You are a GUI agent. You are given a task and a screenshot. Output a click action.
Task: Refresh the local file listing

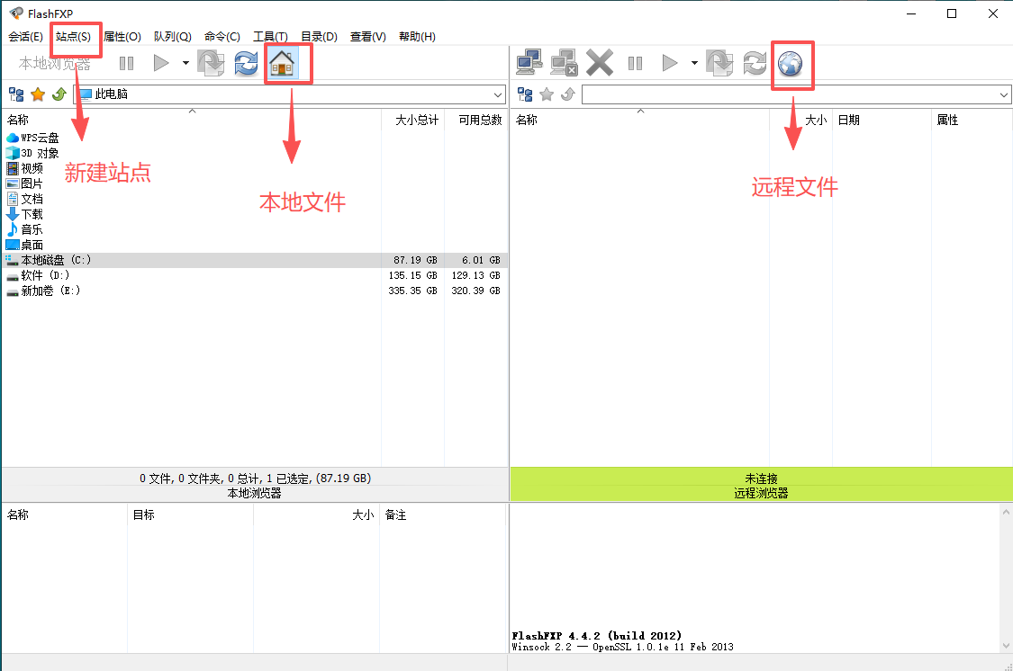click(x=246, y=63)
